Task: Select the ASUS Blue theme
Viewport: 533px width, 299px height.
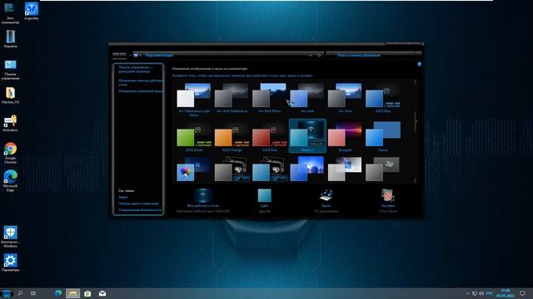Action: [x=383, y=98]
